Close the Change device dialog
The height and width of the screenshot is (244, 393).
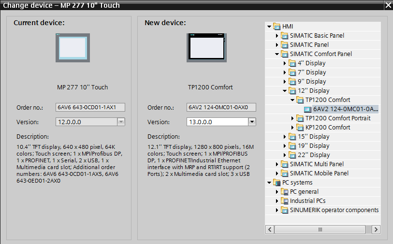[388, 5]
